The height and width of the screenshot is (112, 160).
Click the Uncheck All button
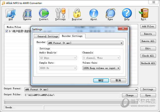148,63
